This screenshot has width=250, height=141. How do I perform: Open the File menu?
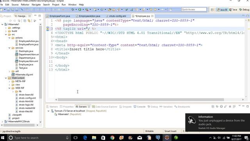coord(2,5)
